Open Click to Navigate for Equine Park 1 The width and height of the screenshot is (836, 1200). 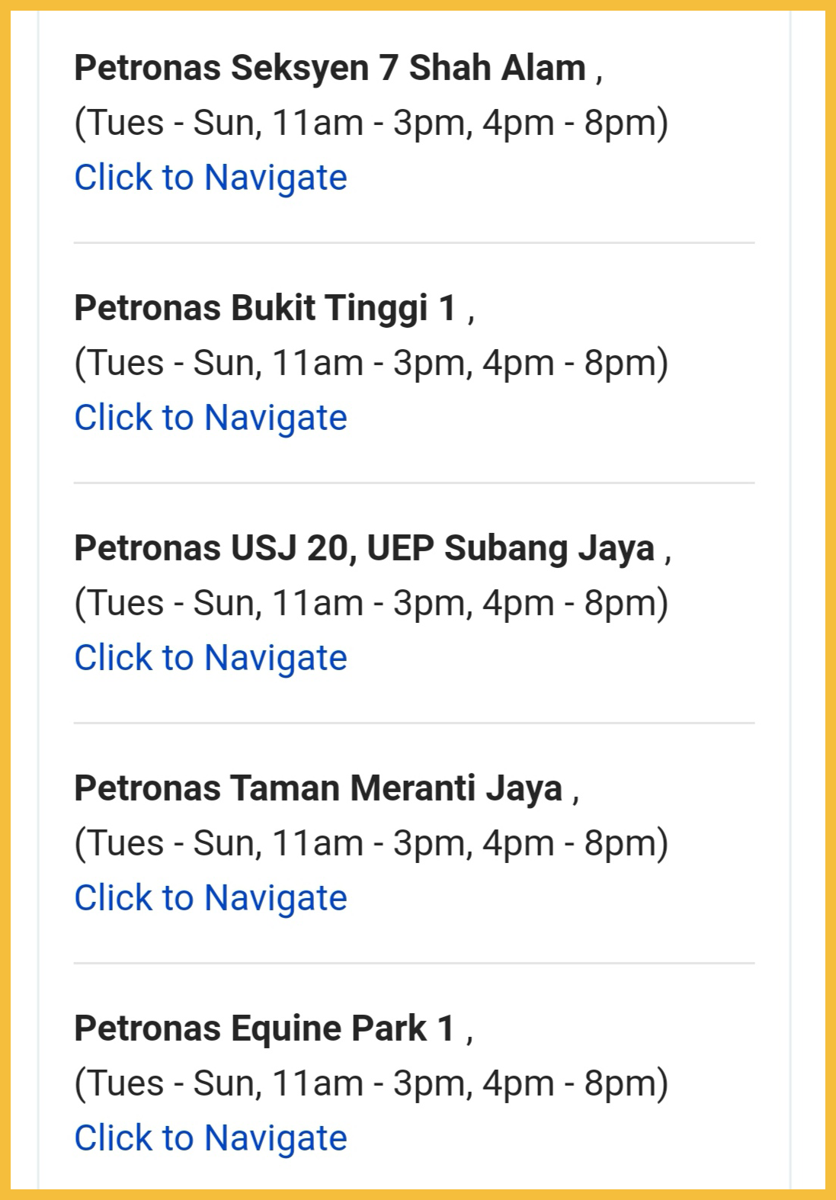210,1138
